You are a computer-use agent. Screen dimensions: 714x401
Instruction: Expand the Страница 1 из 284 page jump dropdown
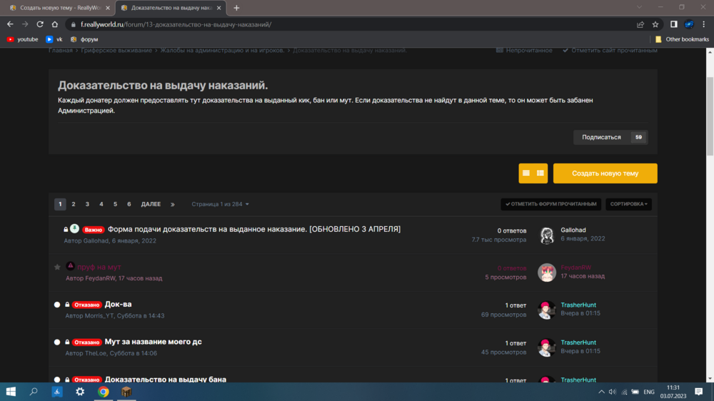click(x=221, y=204)
